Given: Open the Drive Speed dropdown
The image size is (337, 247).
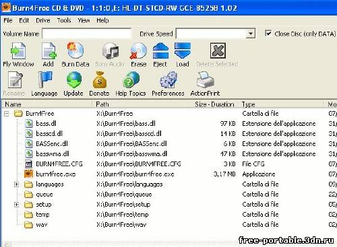Looking at the screenshot, I should coord(250,34).
